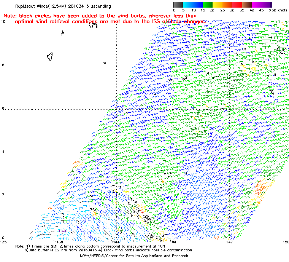Click the longitude label '135'
289x262 pixels.
tap(3, 242)
